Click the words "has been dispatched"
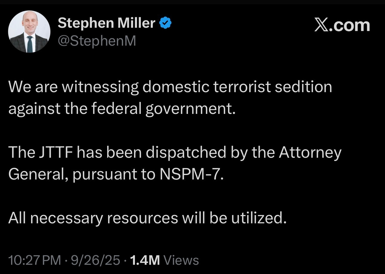This screenshot has height=274, width=385. (151, 153)
